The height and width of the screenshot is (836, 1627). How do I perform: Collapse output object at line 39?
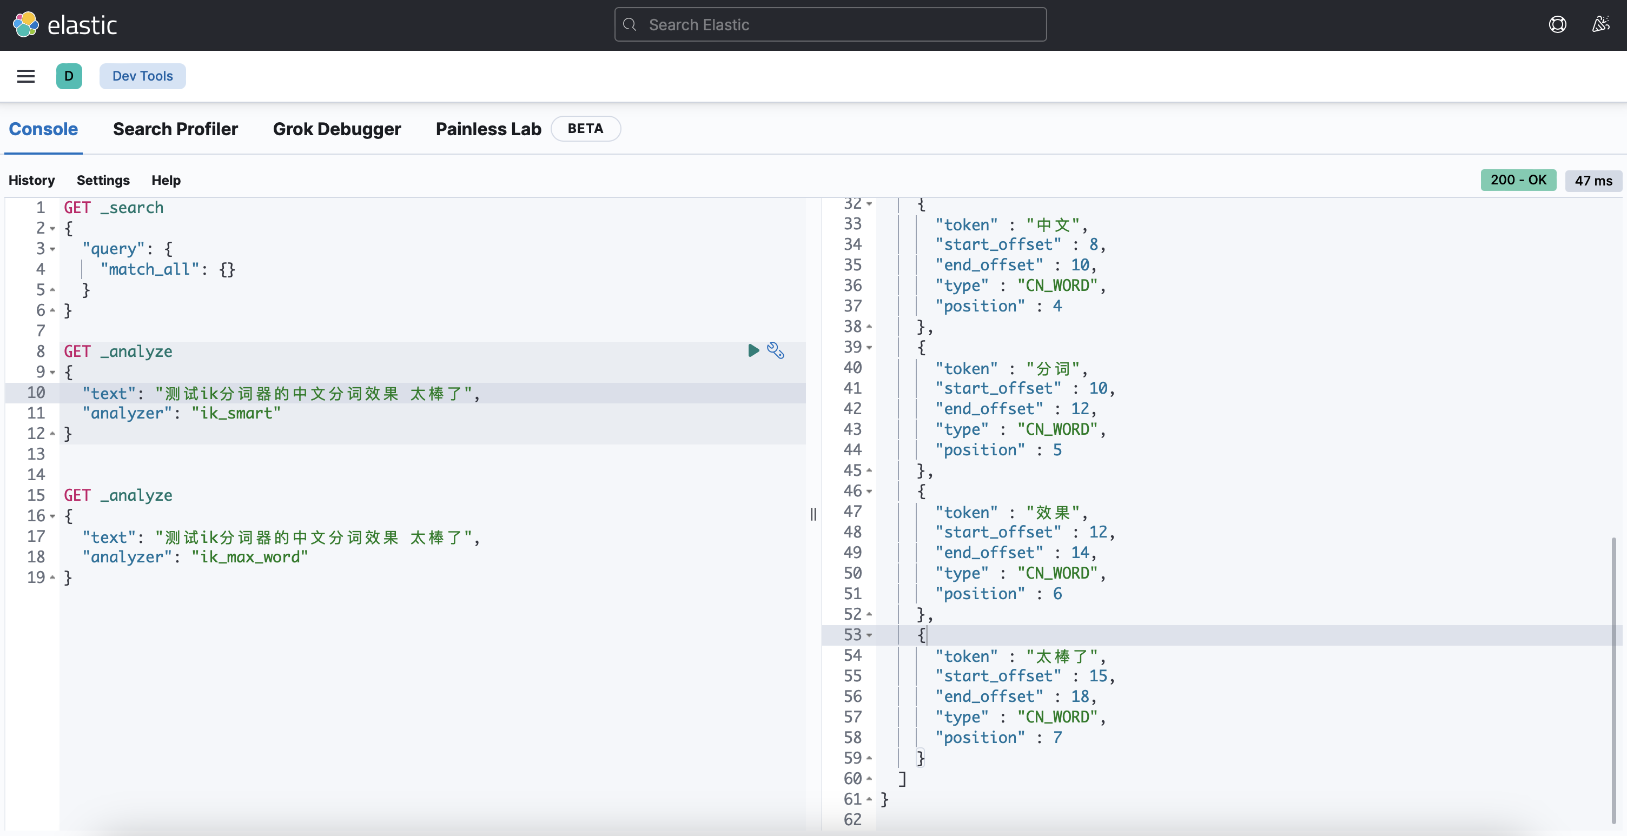(x=870, y=347)
